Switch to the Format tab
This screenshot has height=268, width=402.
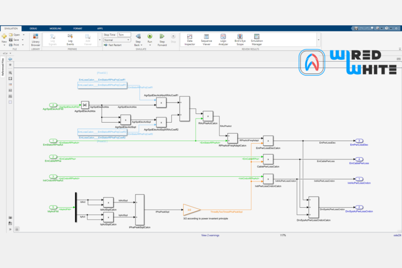coord(77,28)
